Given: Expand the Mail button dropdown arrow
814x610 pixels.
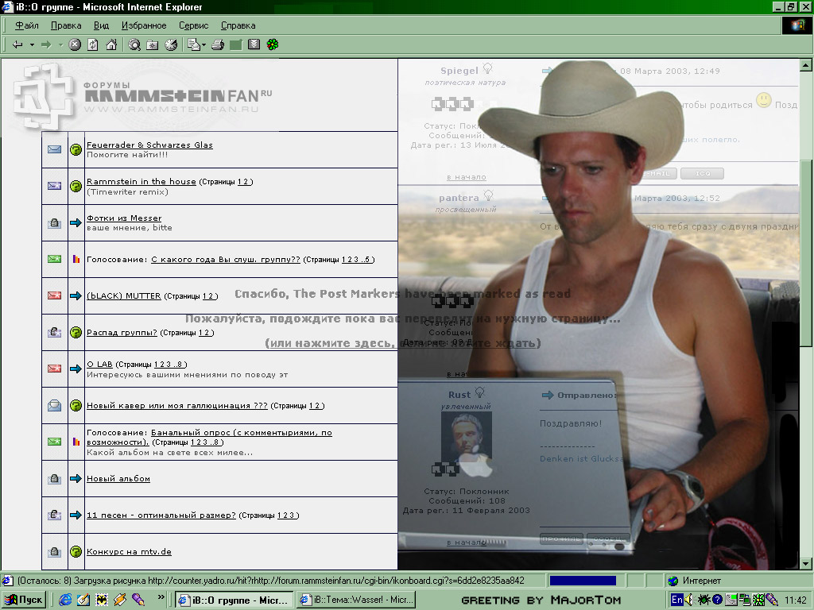Looking at the screenshot, I should tap(204, 44).
